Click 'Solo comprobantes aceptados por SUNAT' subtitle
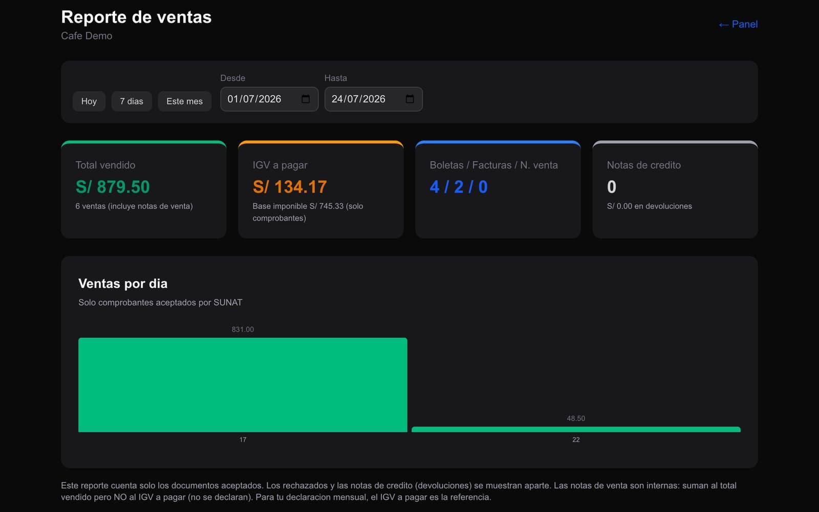Viewport: 819px width, 512px height. (160, 303)
